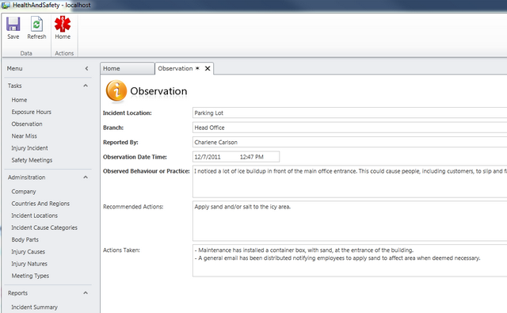The width and height of the screenshot is (507, 313).
Task: Open Injury Incident task
Action: [30, 148]
